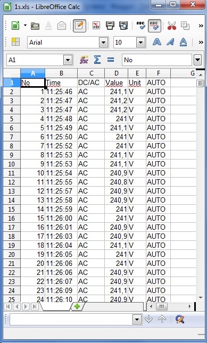Click the Print icon
Viewport: 207px width, 343px height.
[110, 26]
